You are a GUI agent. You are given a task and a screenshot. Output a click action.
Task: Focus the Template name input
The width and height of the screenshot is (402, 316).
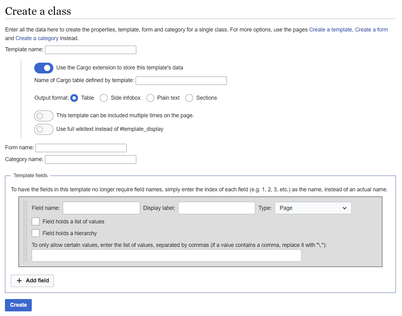pos(91,50)
